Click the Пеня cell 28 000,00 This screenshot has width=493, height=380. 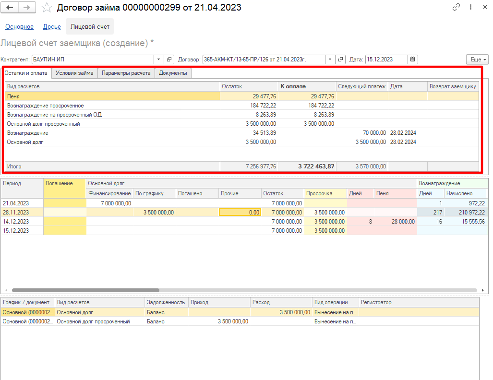396,222
